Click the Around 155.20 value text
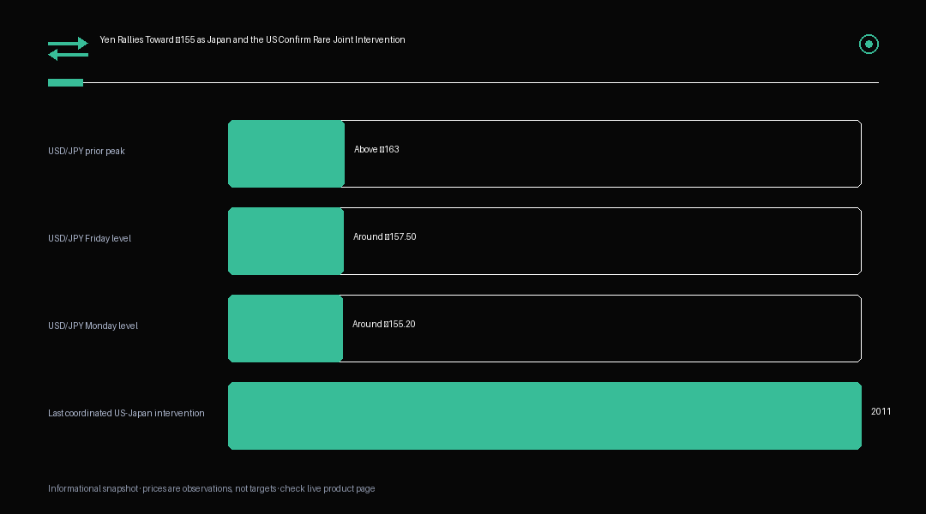 pyautogui.click(x=384, y=324)
